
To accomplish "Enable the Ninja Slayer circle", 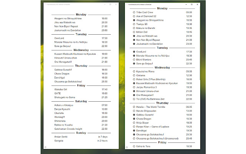I will (134, 123).
